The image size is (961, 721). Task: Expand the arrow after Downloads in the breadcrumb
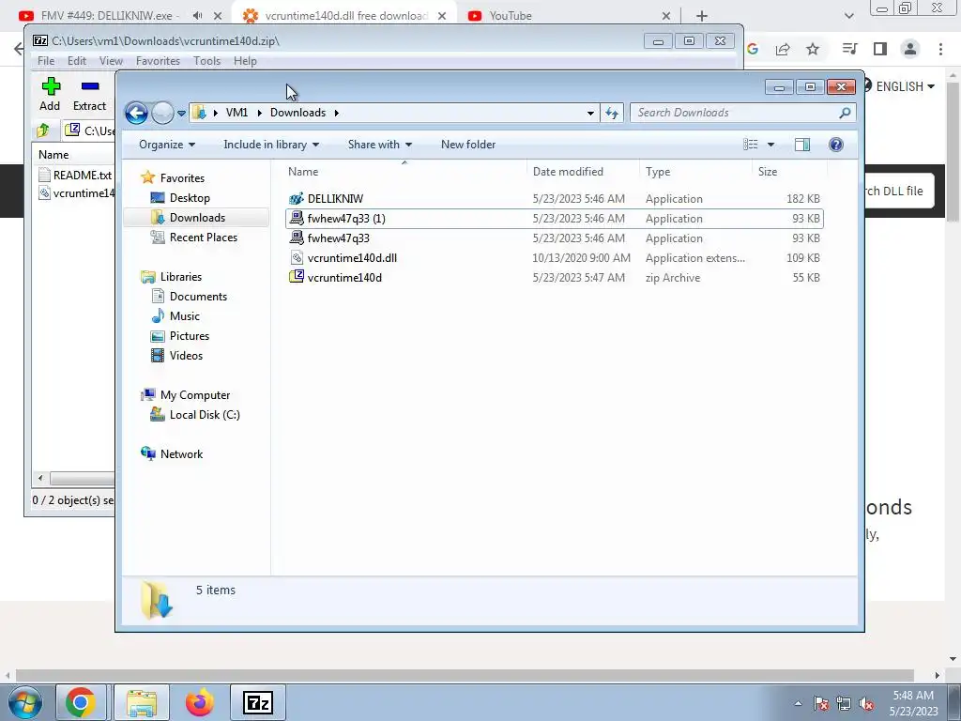tap(337, 113)
